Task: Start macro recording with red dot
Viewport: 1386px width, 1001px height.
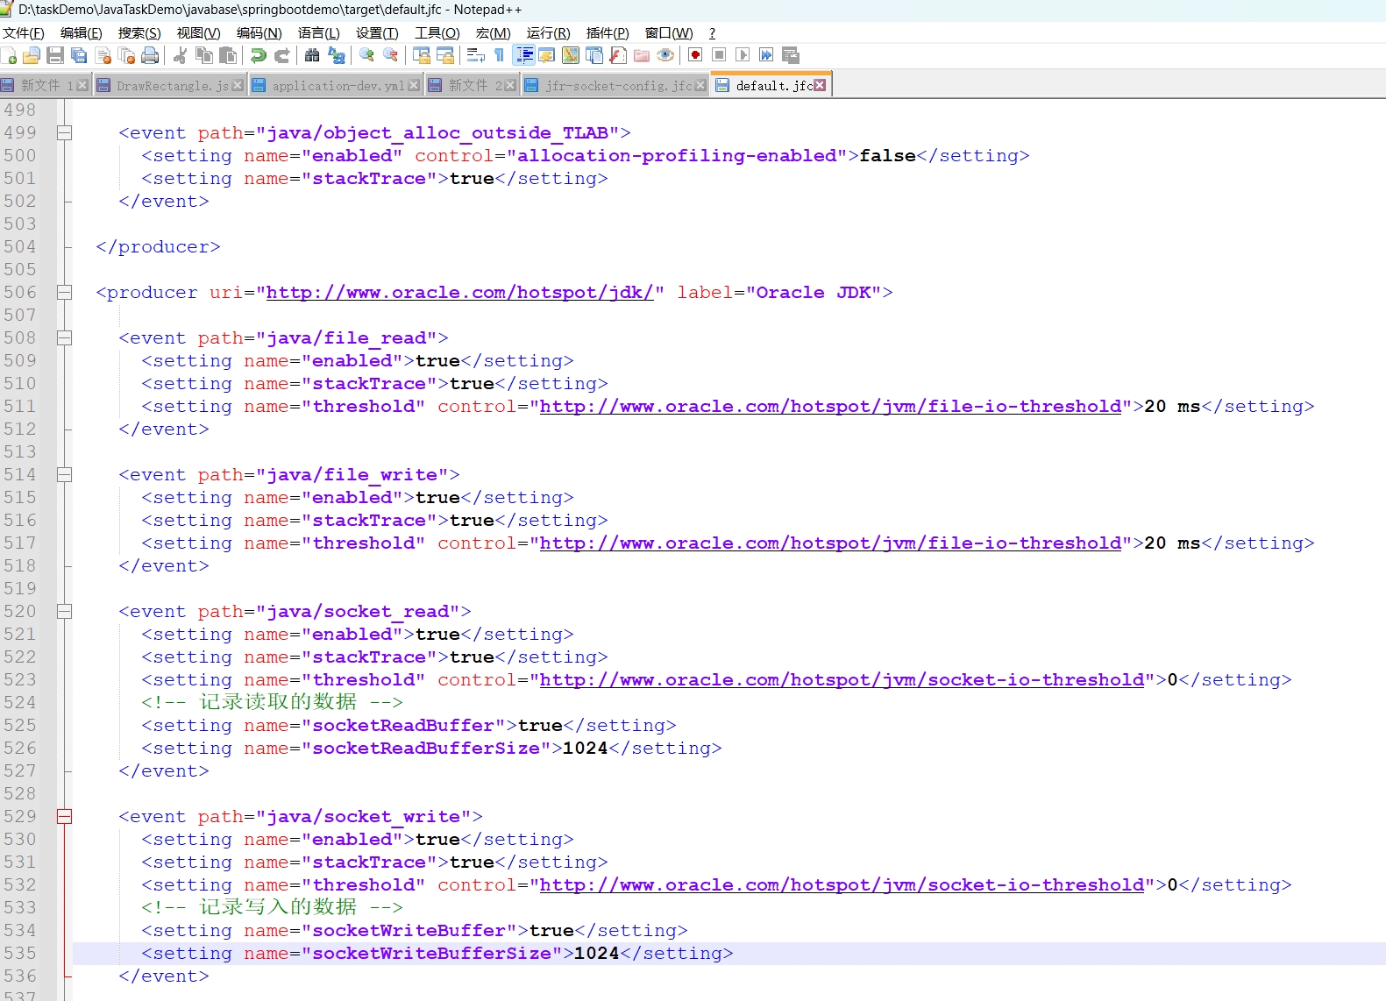Action: [695, 55]
